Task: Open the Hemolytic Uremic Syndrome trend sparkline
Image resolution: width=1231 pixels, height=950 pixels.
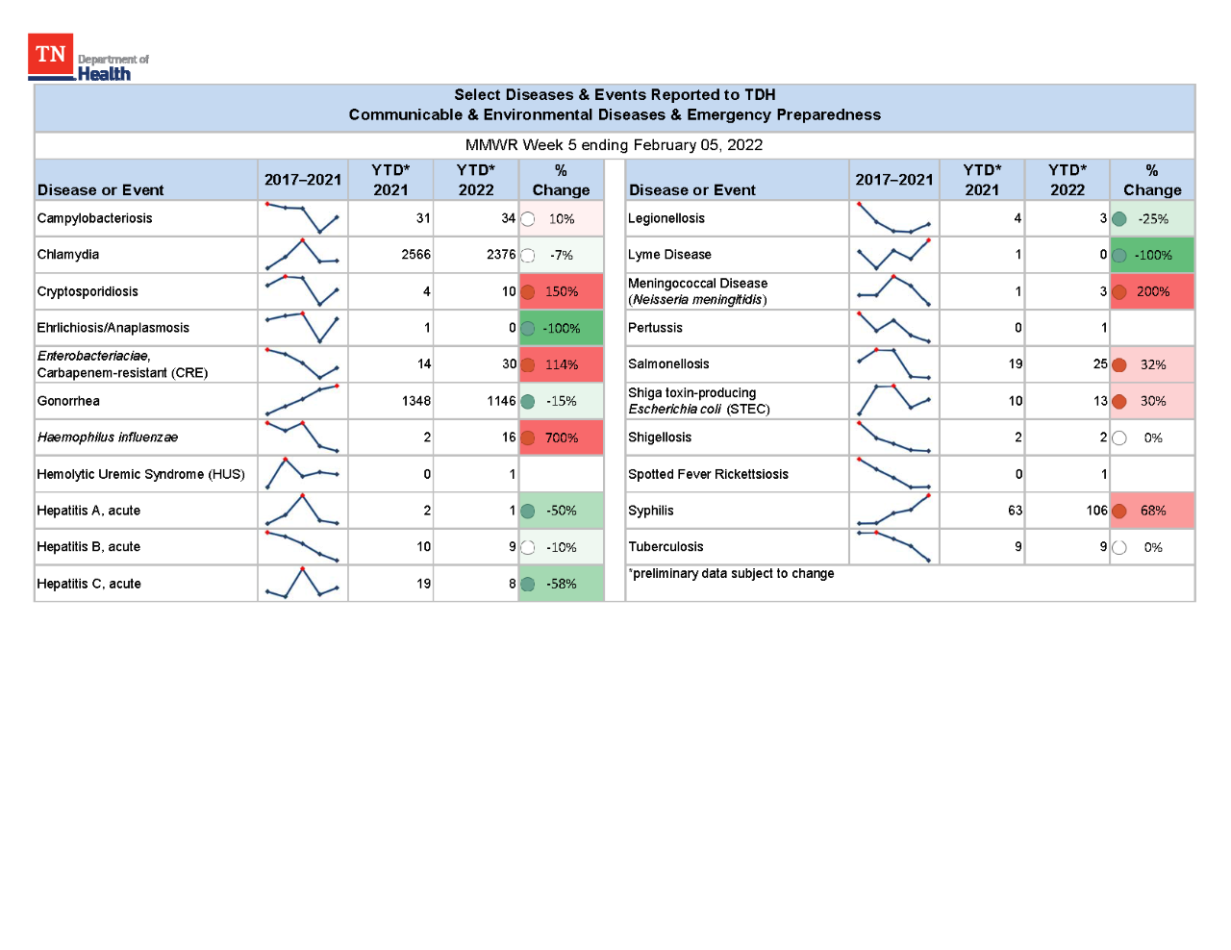Action: pyautogui.click(x=302, y=473)
